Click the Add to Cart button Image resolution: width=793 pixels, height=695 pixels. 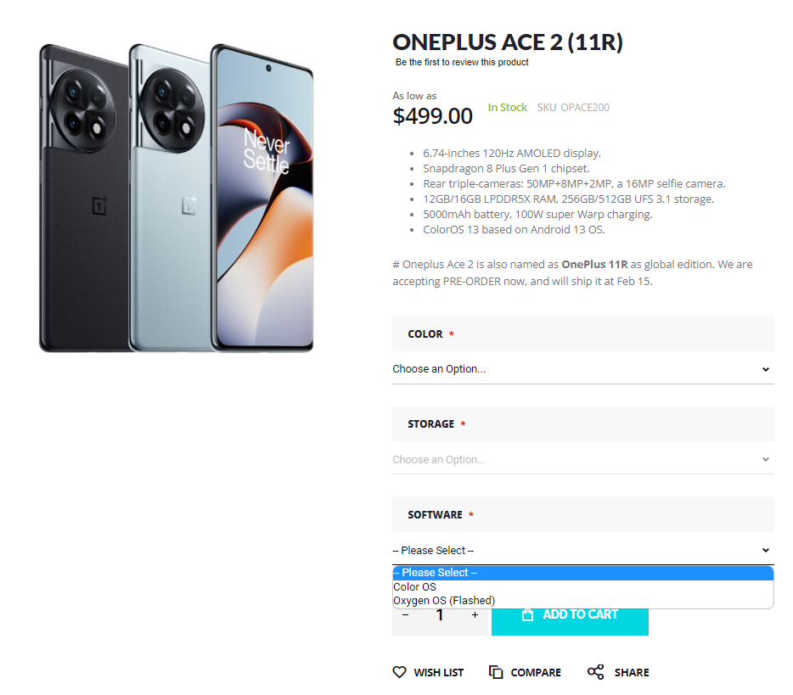coord(570,621)
